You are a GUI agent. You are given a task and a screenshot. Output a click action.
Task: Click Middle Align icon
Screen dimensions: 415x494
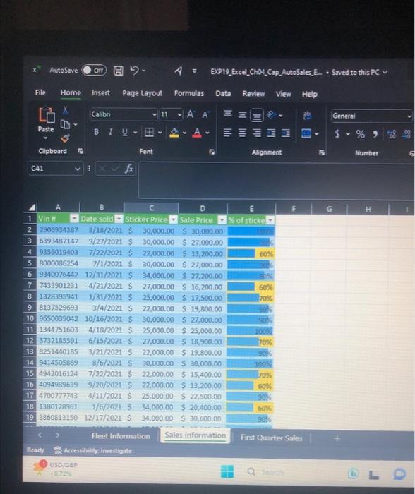[x=242, y=114]
